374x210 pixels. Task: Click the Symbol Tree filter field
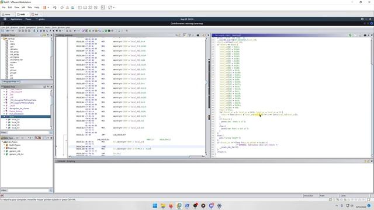tap(28, 132)
